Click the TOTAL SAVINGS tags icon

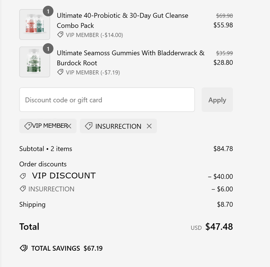tap(23, 248)
